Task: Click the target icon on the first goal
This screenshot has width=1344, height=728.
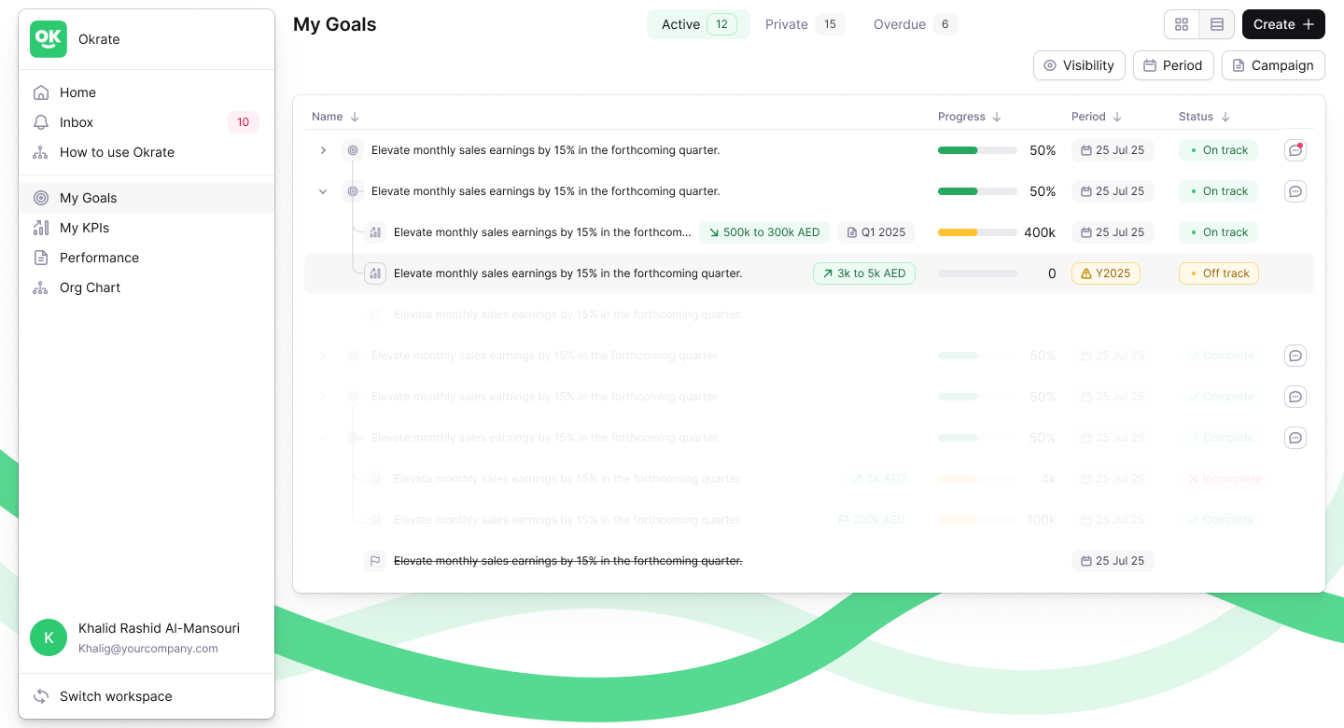Action: [353, 149]
